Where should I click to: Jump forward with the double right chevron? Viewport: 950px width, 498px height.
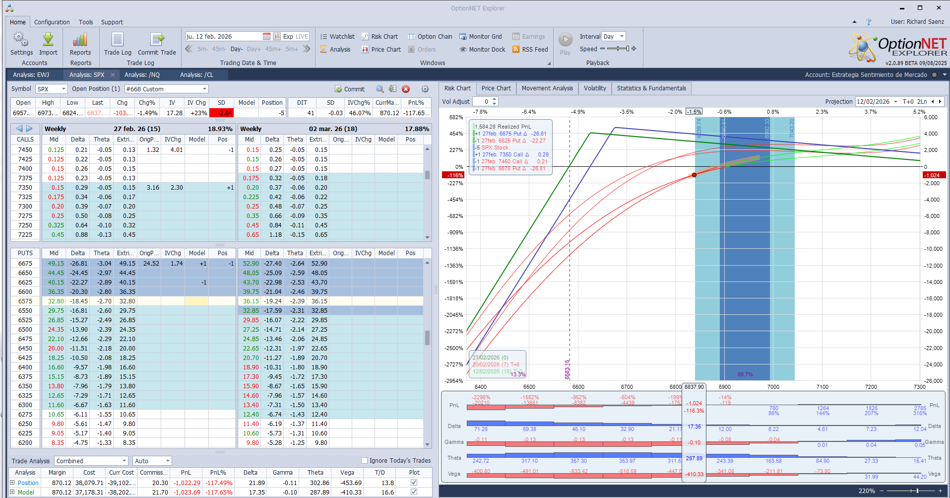pos(307,49)
